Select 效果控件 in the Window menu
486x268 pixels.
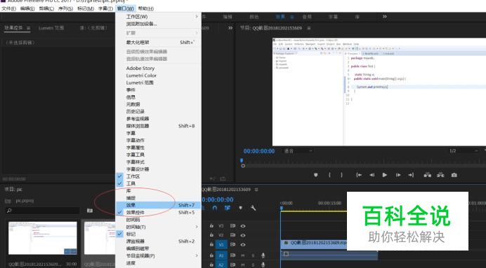coord(158,213)
